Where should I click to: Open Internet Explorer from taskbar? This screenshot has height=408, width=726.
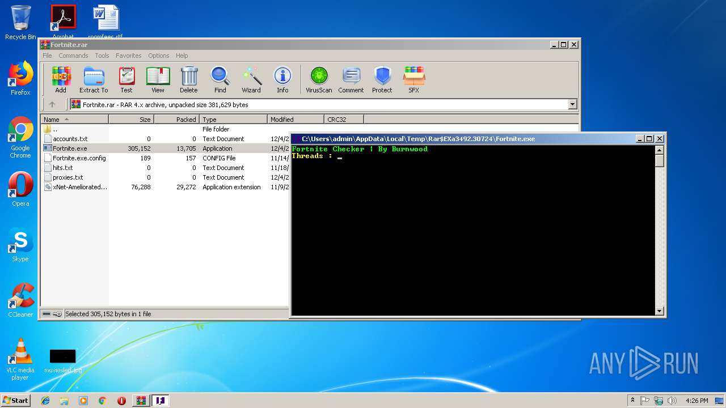(x=45, y=401)
